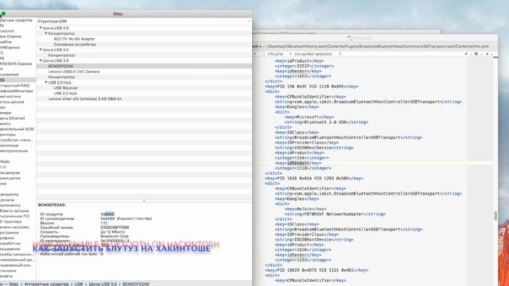The height and width of the screenshot is (286, 509).
Task: Select Аппаратный RAID in the sidebar
Action: click(14, 85)
